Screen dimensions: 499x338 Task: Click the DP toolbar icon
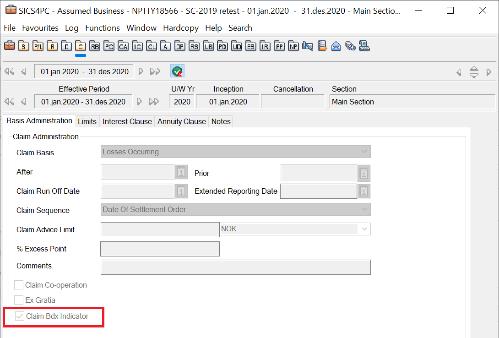[x=180, y=46]
